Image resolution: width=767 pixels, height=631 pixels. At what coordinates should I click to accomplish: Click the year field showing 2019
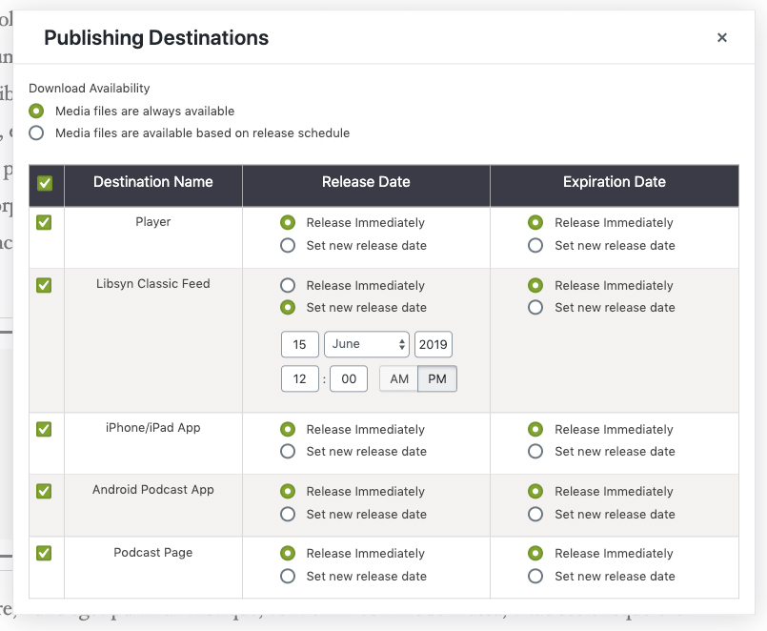(434, 345)
